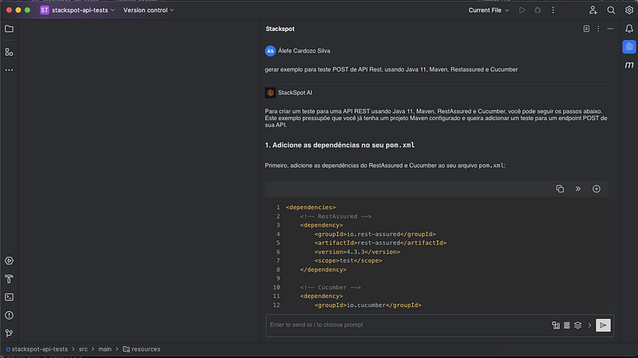Viewport: 638px width, 358px height.
Task: Open Version control dropdown
Action: tap(148, 10)
